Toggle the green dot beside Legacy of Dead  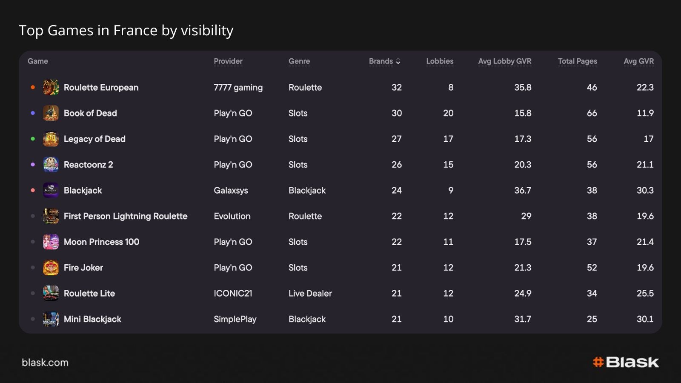pos(33,139)
